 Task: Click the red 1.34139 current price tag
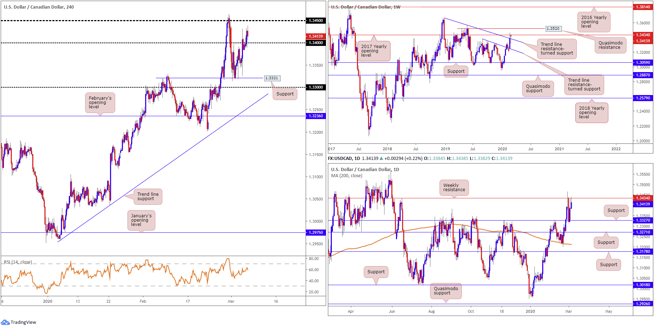316,36
